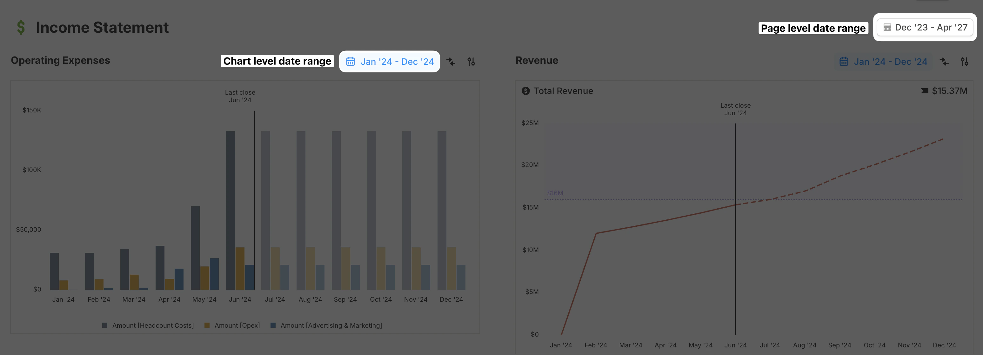
Task: Open Operating Expenses Jan '24 - Dec '24 range
Action: [397, 62]
